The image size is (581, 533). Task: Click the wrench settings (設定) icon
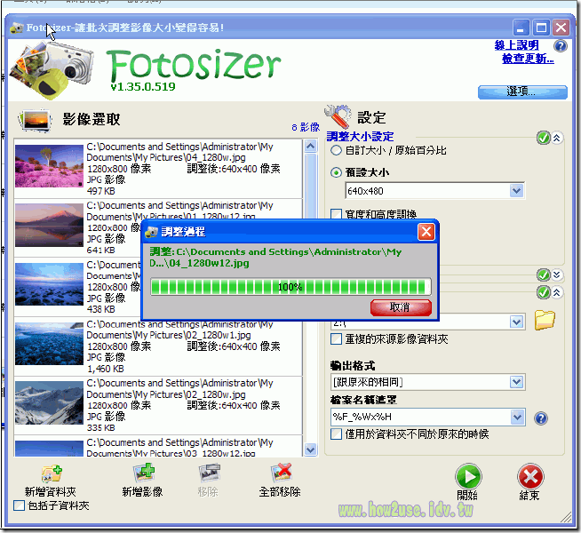click(x=338, y=116)
